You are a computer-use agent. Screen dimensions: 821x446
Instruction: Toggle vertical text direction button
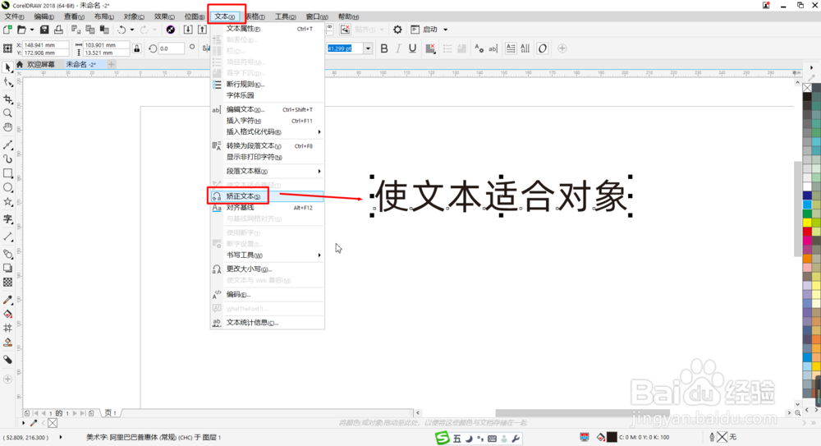525,48
